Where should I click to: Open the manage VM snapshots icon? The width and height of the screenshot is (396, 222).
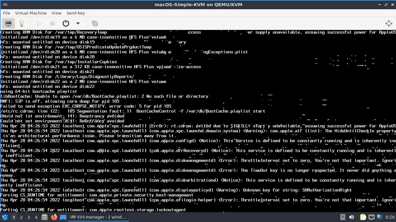pos(95,23)
